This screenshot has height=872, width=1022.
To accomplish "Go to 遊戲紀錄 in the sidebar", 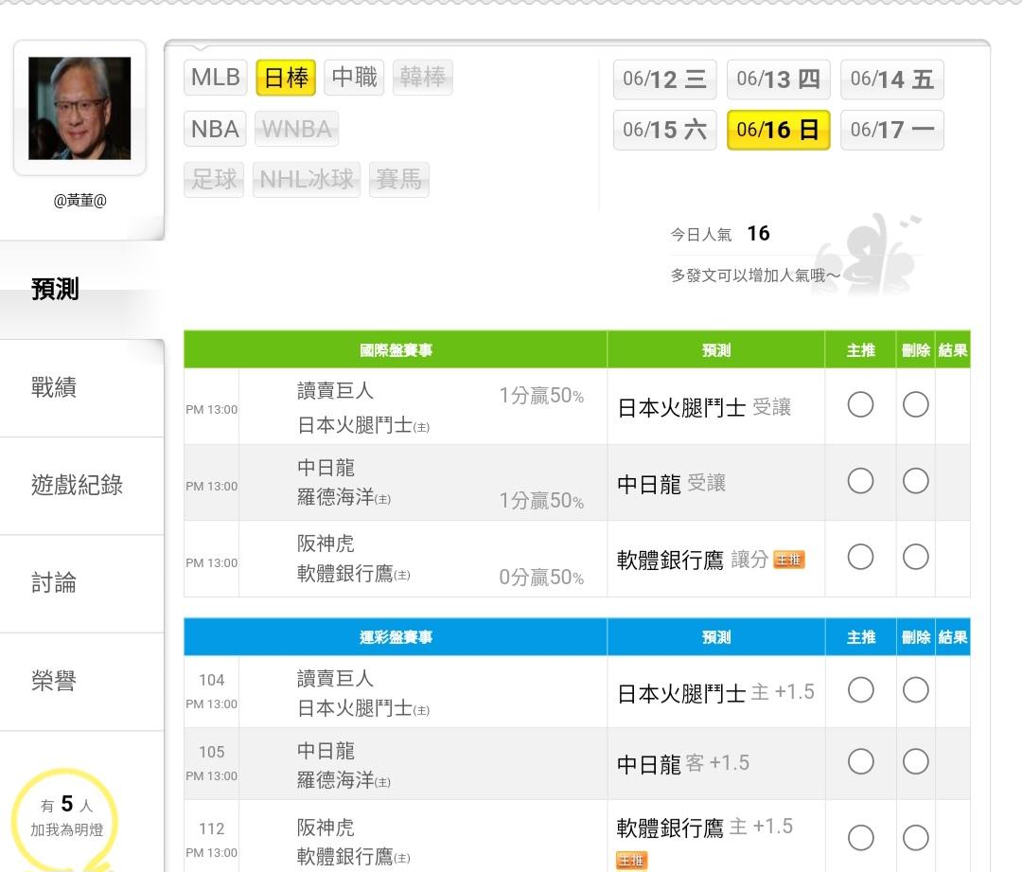I will tap(77, 485).
